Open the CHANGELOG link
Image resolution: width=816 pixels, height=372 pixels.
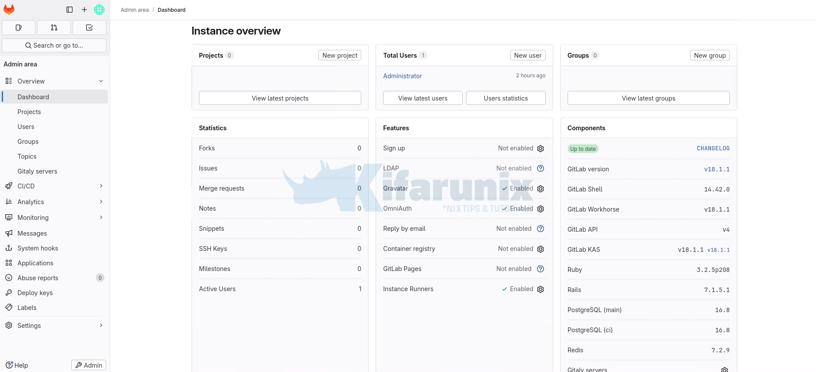[x=713, y=149]
